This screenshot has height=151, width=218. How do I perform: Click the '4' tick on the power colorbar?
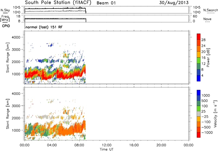click(x=202, y=75)
